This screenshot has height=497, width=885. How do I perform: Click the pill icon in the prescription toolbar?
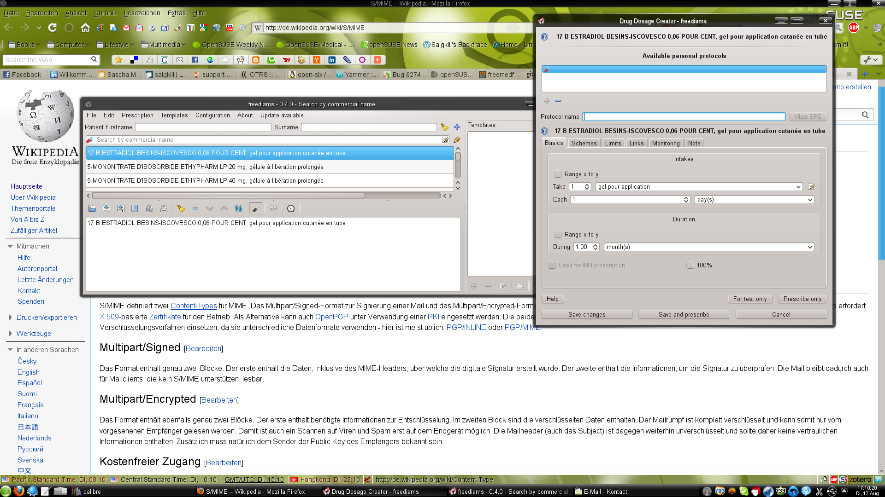256,208
